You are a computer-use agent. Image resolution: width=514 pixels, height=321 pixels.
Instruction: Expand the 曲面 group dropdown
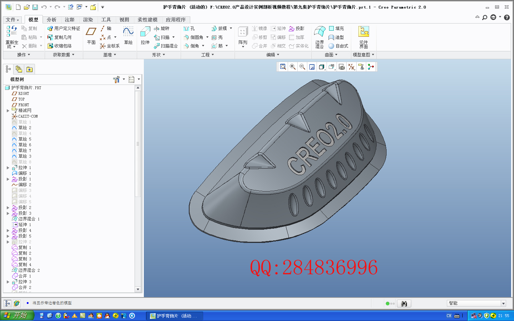tap(331, 55)
